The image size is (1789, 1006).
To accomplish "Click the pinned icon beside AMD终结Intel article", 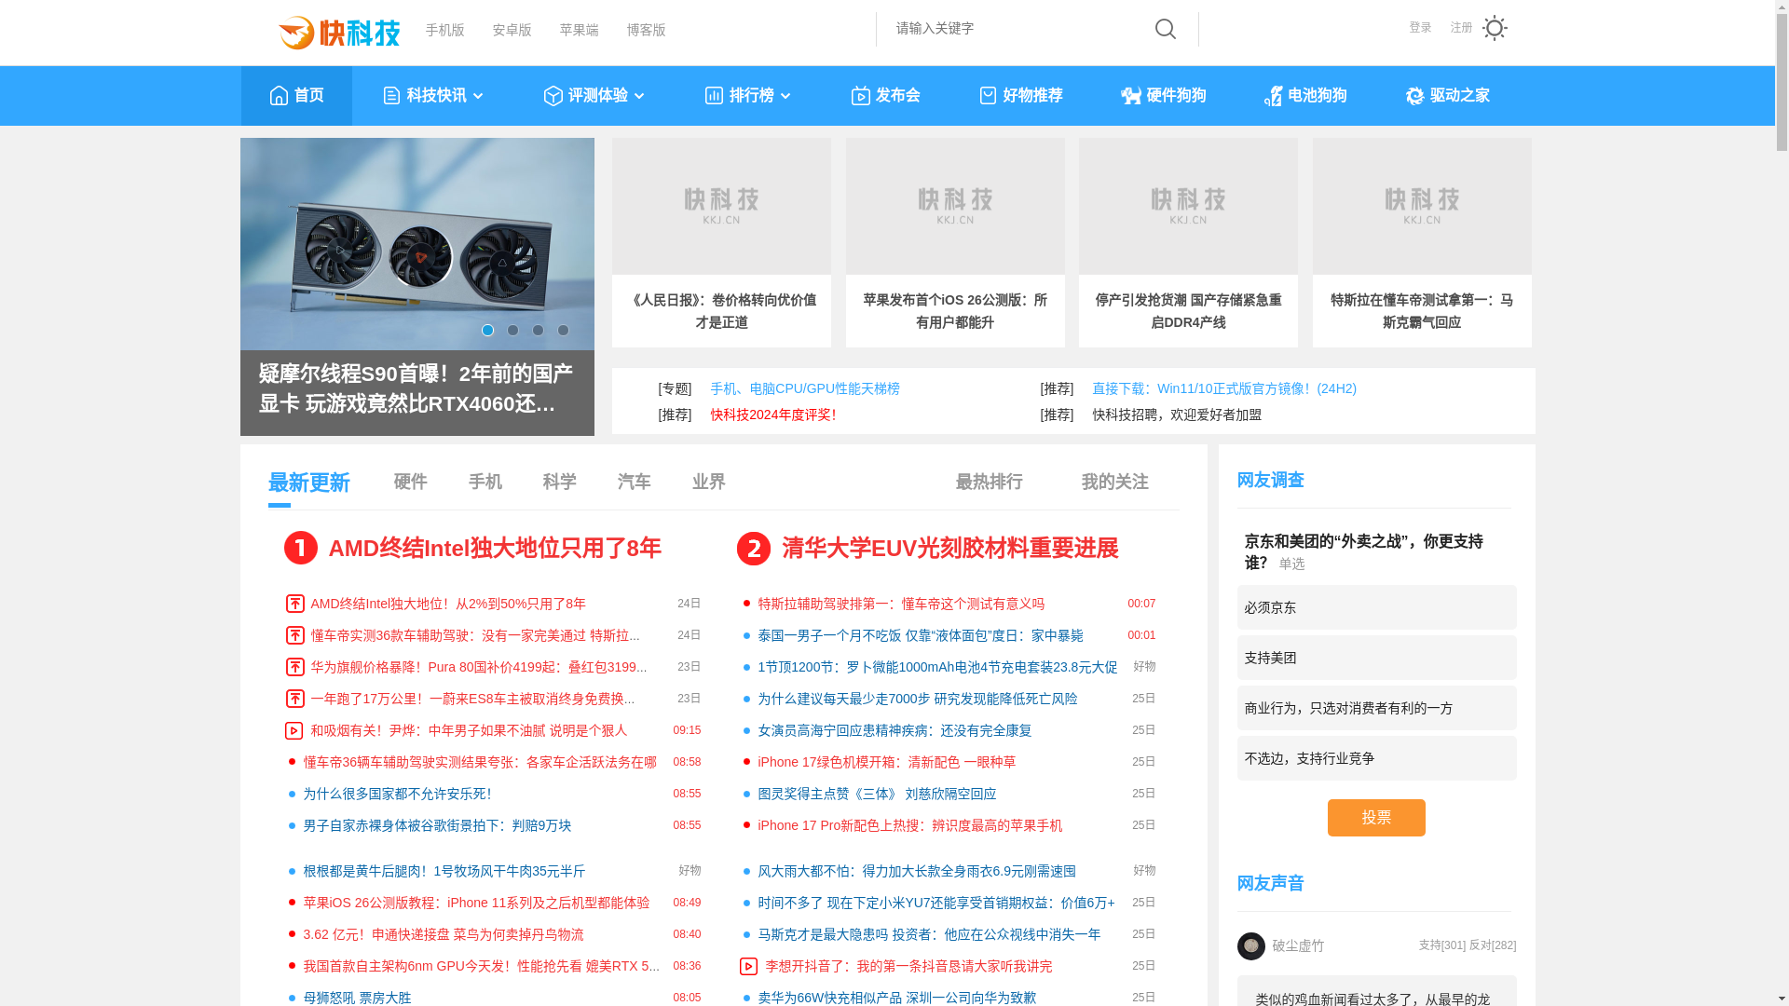I will click(294, 604).
